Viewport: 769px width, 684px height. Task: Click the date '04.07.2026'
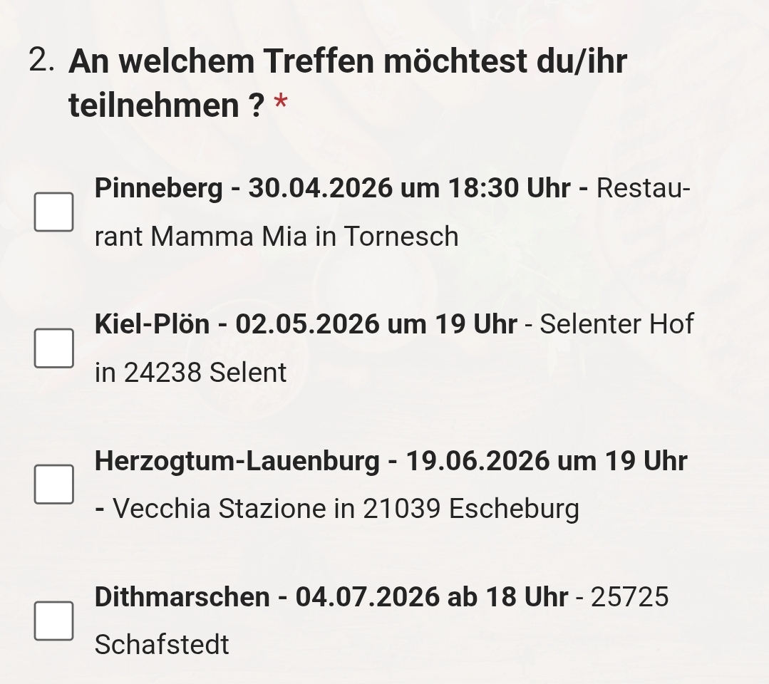[367, 597]
